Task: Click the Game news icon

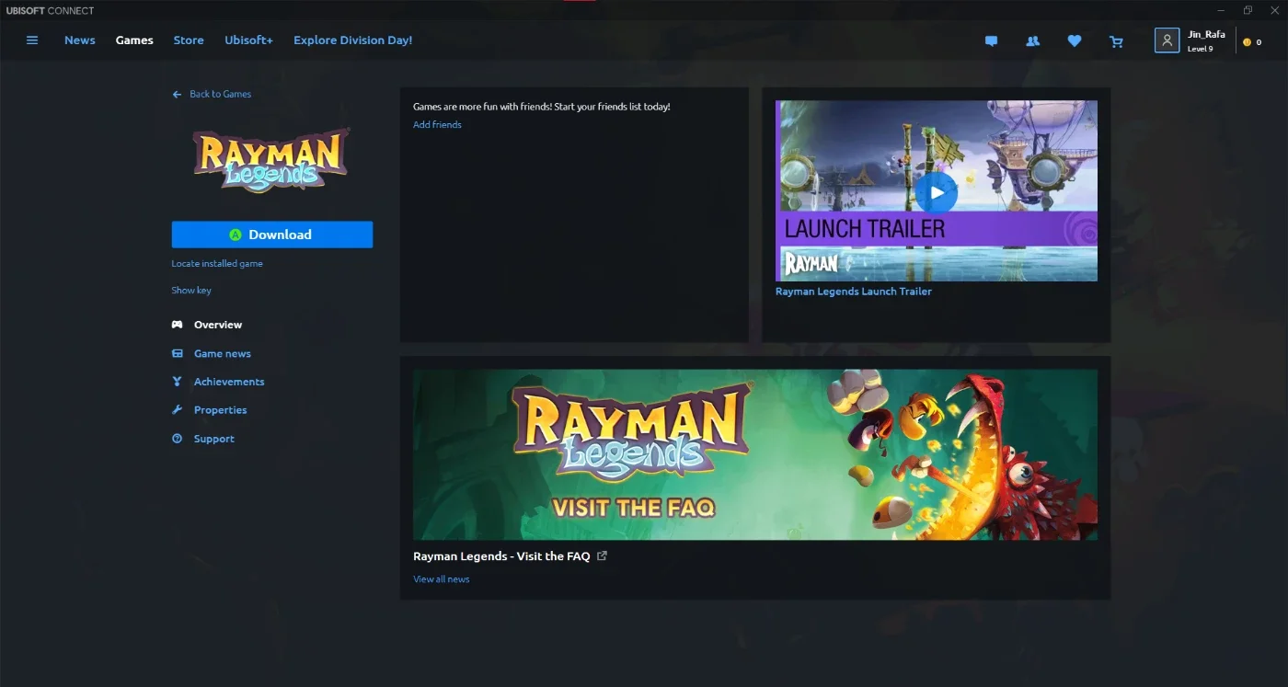Action: click(x=178, y=353)
